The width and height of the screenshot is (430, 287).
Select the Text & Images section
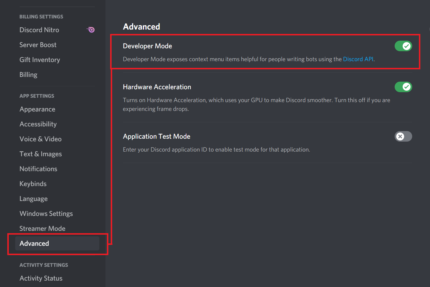[41, 154]
